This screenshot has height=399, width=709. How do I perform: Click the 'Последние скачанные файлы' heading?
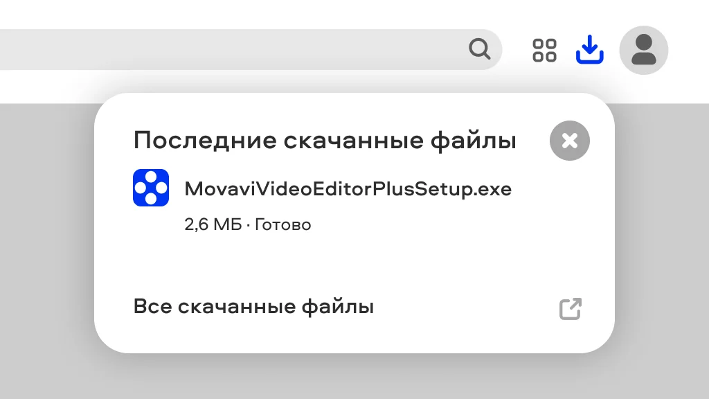(325, 140)
